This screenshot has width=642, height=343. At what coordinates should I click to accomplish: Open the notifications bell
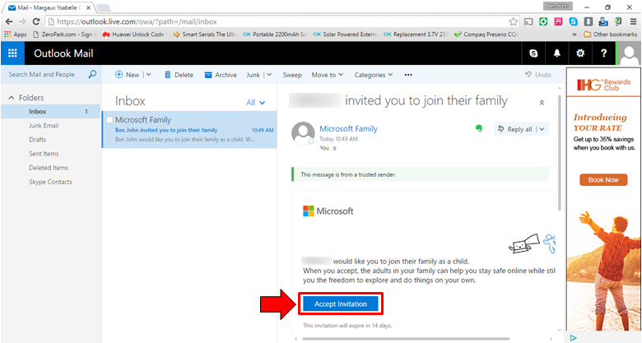[x=557, y=53]
